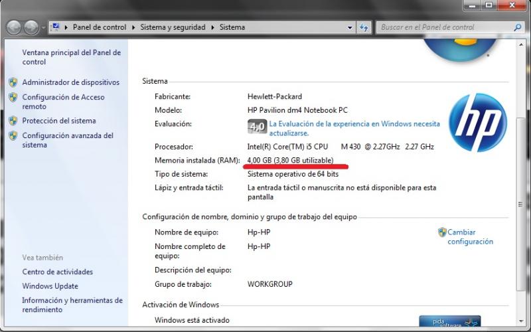Screen dimensions: 531x332
Task: Select the Intel(R) Core(TM) i5 CPU processor text
Action: (341, 147)
